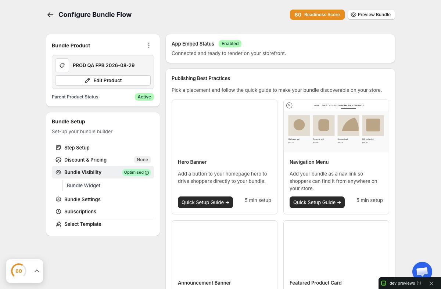Click the PROD QA FPB 2026-08-29 product name
Viewport: 441px width, 289px height.
(104, 65)
